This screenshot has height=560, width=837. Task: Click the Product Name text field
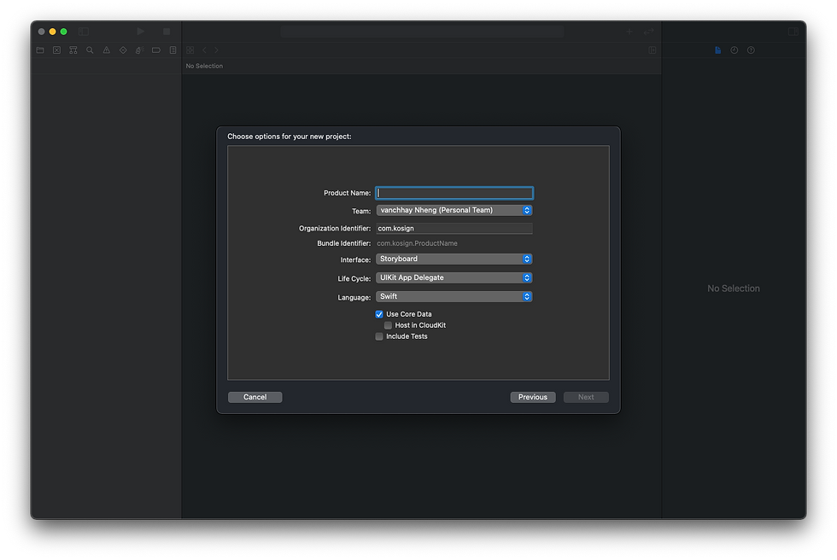(x=454, y=193)
